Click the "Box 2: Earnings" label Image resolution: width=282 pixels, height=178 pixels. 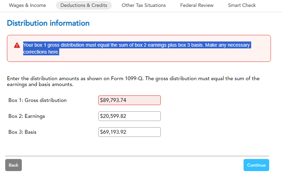[27, 116]
